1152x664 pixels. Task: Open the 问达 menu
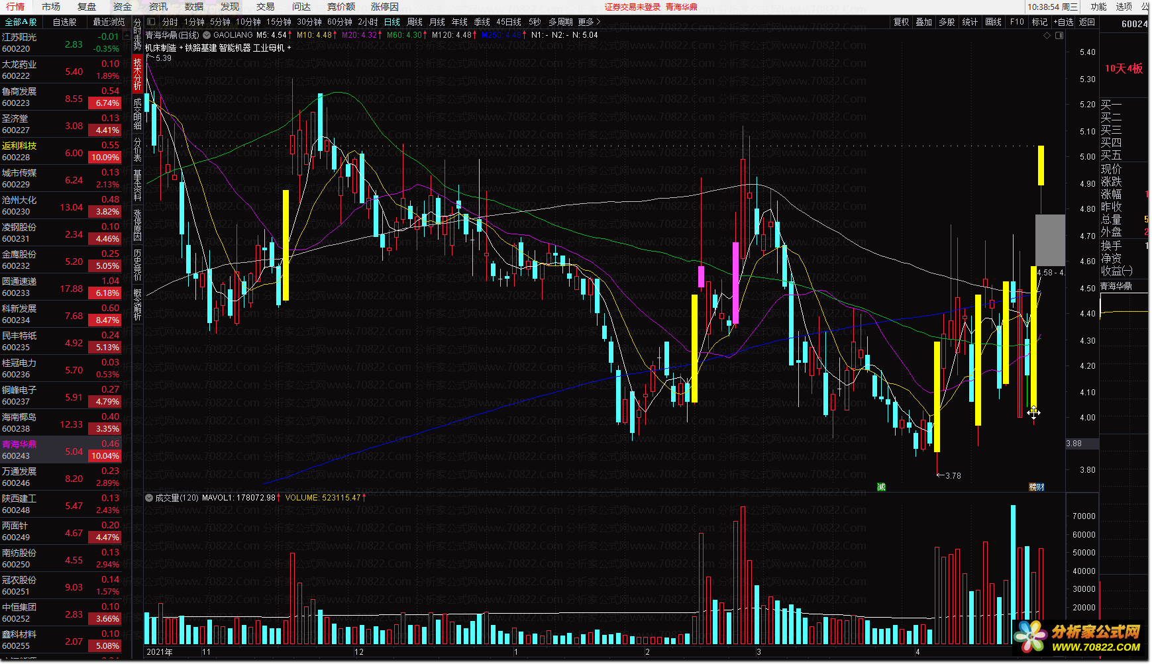pyautogui.click(x=301, y=7)
